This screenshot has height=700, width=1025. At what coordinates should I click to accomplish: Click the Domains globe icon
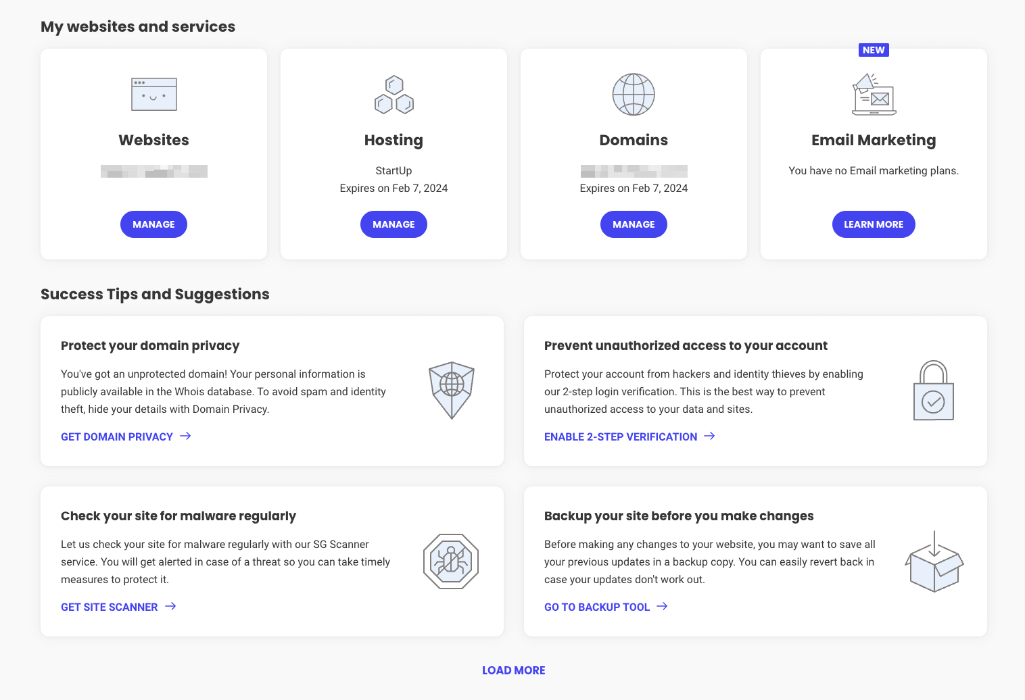[634, 95]
